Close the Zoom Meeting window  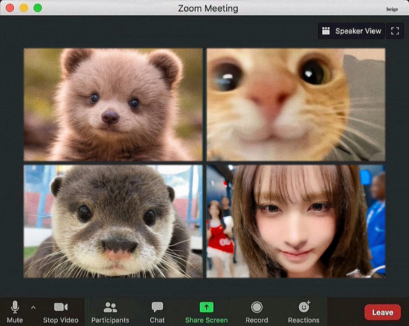[x=10, y=8]
